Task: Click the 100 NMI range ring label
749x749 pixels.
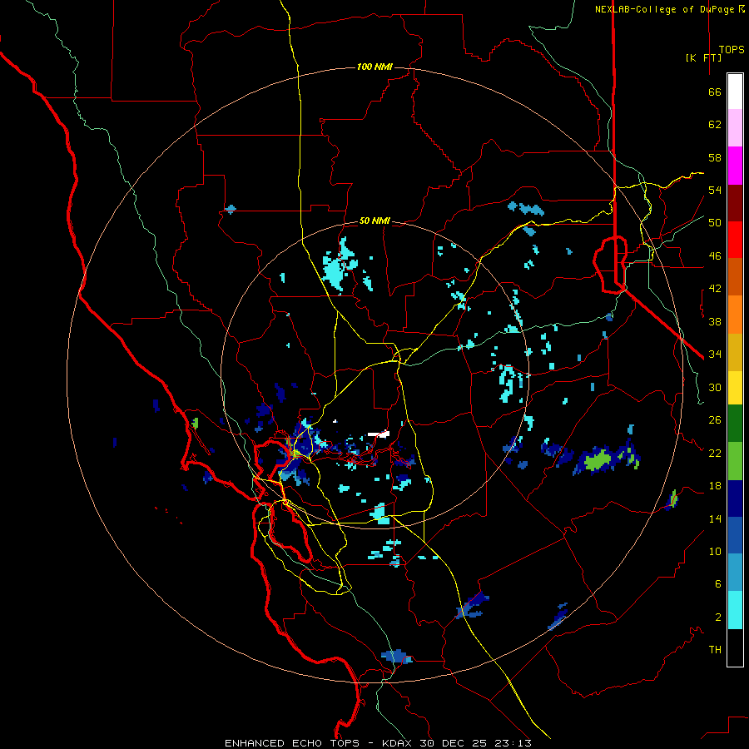Action: pyautogui.click(x=374, y=67)
